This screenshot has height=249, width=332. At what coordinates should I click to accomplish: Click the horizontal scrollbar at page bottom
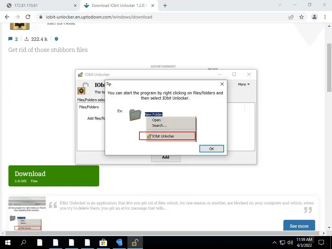(162, 233)
